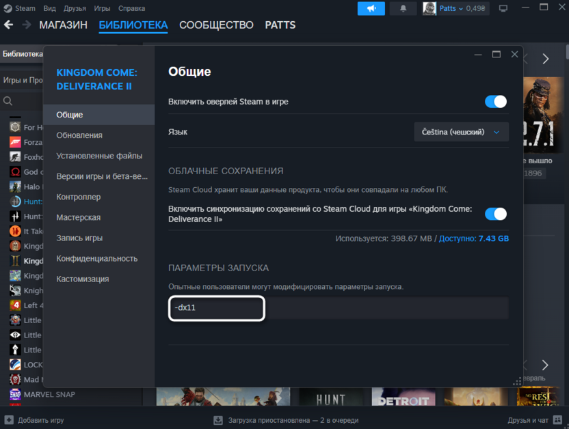This screenshot has height=429, width=569.
Task: Select the Конфиденциальность settings section
Action: (98, 259)
